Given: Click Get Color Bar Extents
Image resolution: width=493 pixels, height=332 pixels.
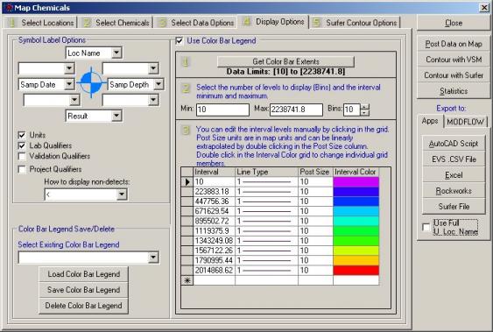Looking at the screenshot, I should point(285,61).
